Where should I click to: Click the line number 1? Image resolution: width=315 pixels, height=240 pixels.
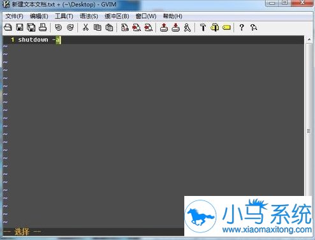(12, 40)
